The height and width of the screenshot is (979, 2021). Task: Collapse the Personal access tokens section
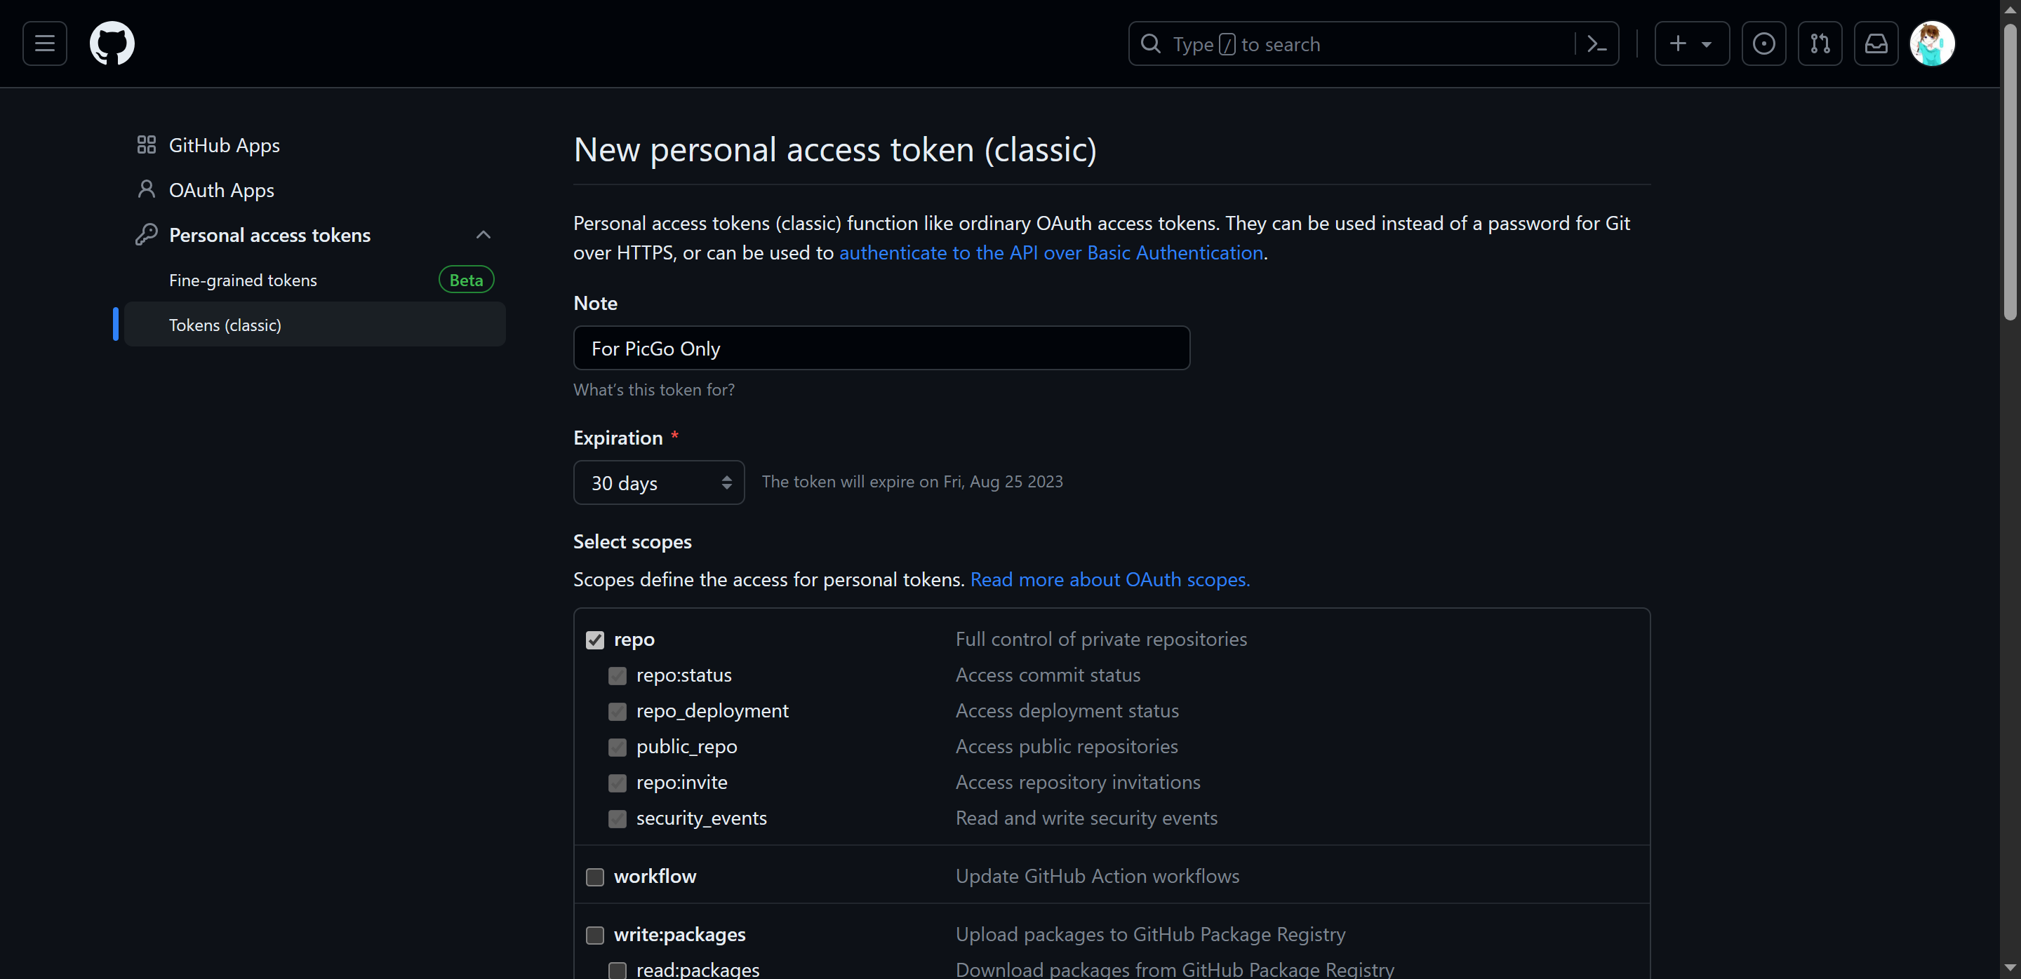[483, 235]
